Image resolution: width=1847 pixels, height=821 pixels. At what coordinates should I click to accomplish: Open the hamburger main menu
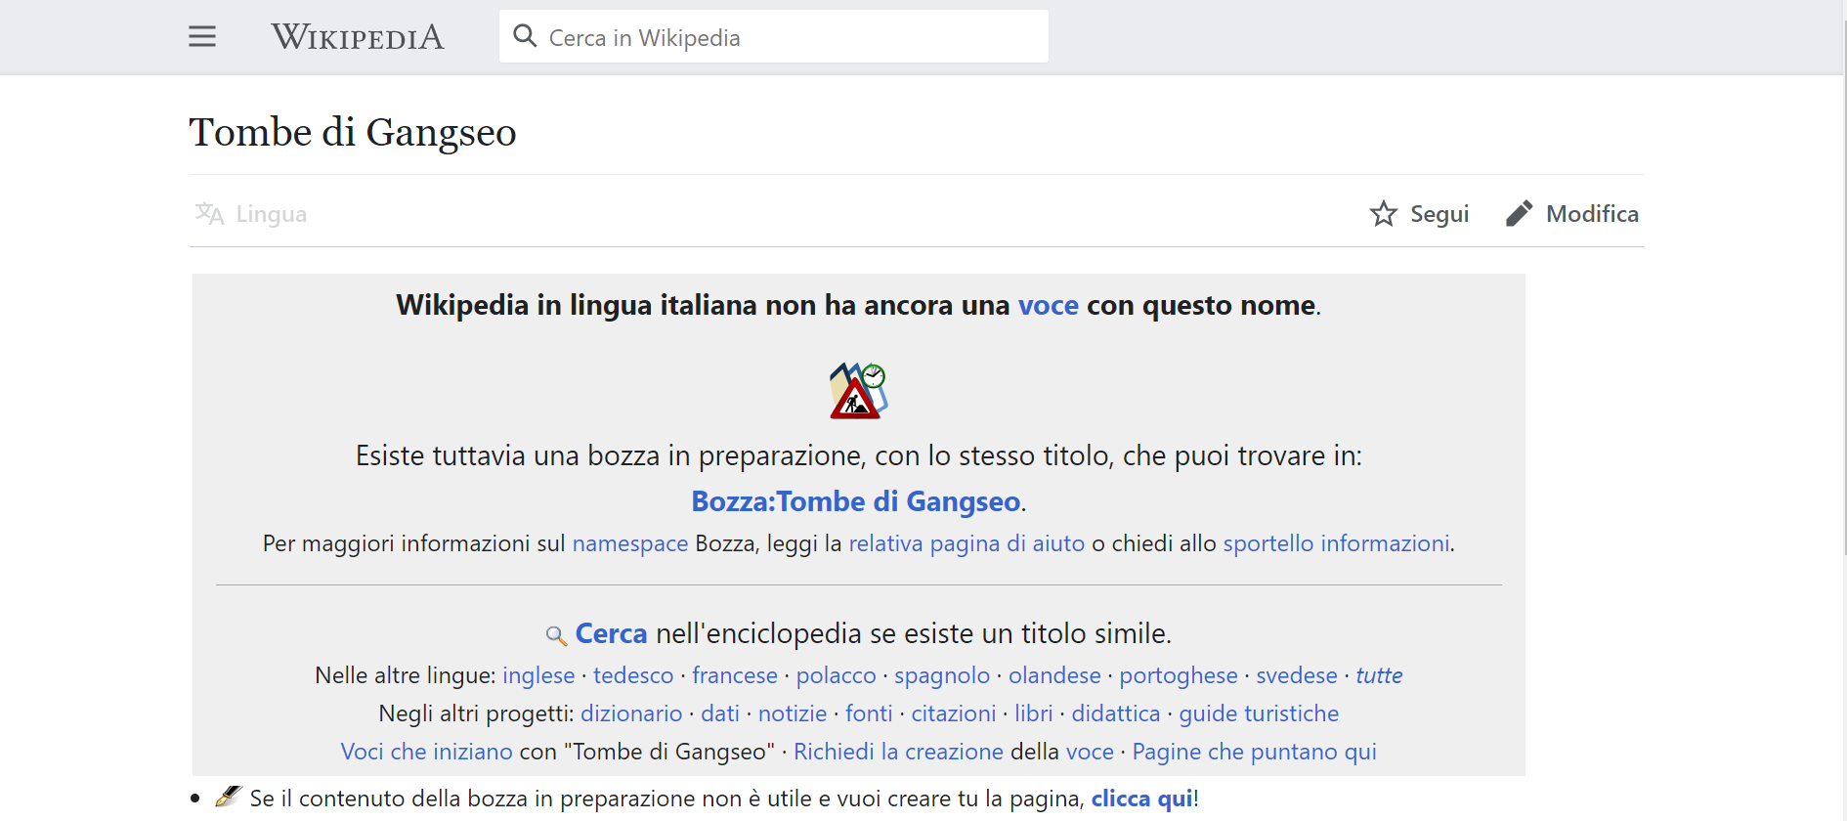point(202,37)
